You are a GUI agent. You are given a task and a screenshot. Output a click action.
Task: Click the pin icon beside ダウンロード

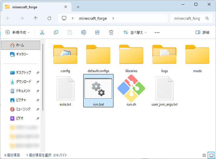pyautogui.click(x=38, y=82)
